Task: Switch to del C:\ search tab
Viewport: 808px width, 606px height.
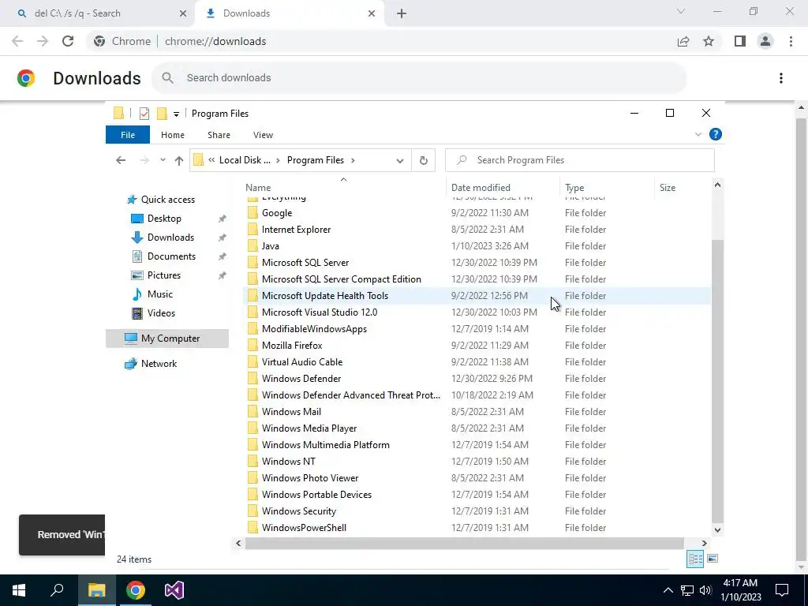Action: (x=97, y=13)
